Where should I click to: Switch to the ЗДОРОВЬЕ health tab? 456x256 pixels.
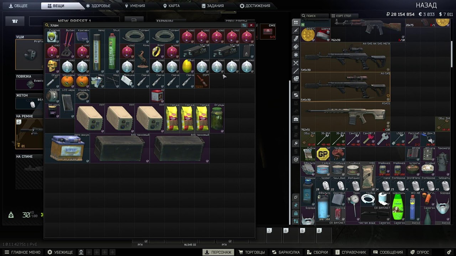[x=98, y=6]
